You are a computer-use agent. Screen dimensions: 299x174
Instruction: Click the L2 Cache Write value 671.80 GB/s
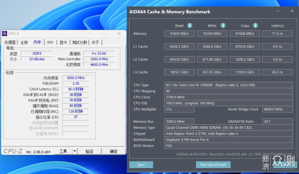[x=212, y=59]
